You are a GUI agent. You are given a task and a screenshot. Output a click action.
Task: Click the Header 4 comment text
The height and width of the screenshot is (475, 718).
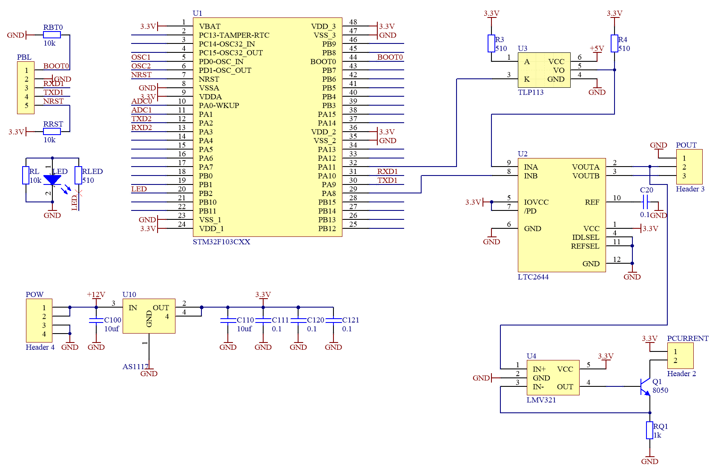pyautogui.click(x=40, y=347)
